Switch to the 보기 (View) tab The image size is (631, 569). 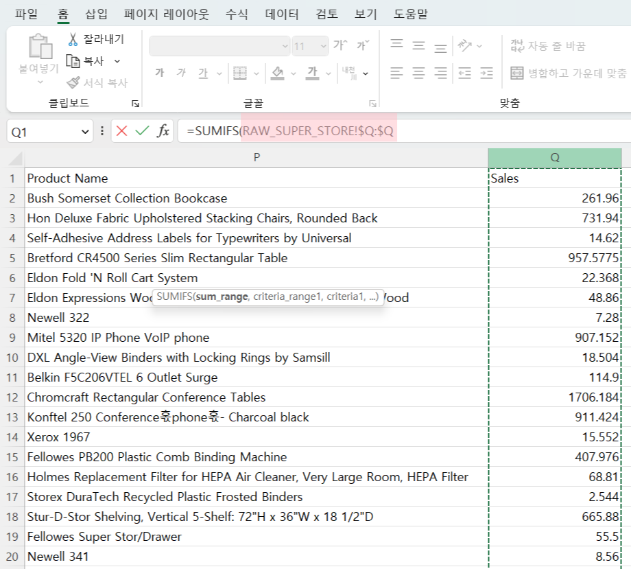click(x=366, y=14)
